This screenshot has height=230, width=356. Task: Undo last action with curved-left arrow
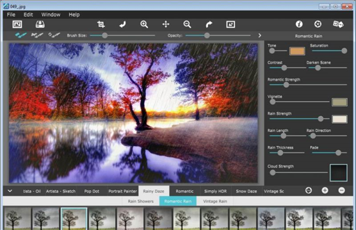(123, 24)
